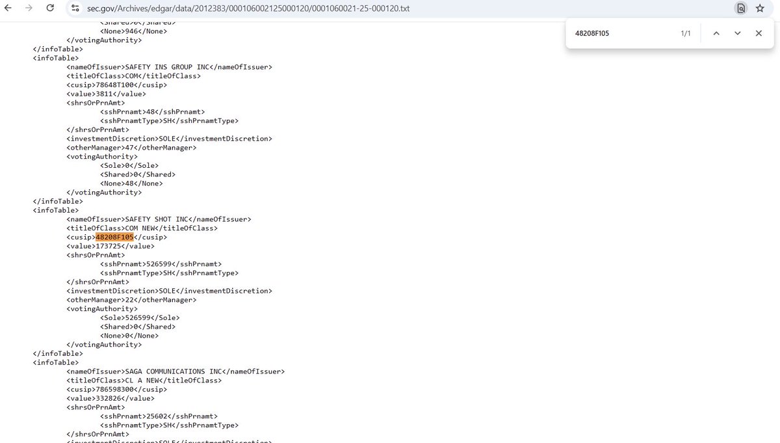Viewport: 780px width, 443px height.
Task: View site information icon in address bar
Action: click(75, 8)
